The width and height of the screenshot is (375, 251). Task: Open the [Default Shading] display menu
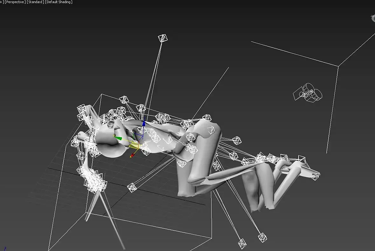tap(58, 2)
